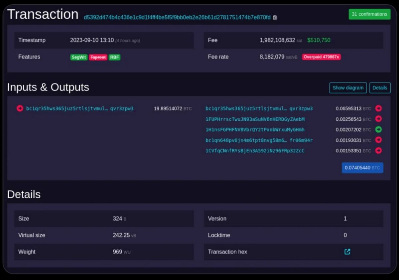The width and height of the screenshot is (399, 280).
Task: Click the Overpaid 479867x badge
Action: click(x=321, y=57)
